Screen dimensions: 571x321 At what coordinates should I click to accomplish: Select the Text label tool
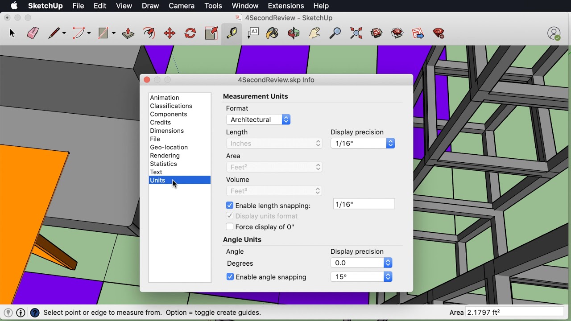[253, 33]
